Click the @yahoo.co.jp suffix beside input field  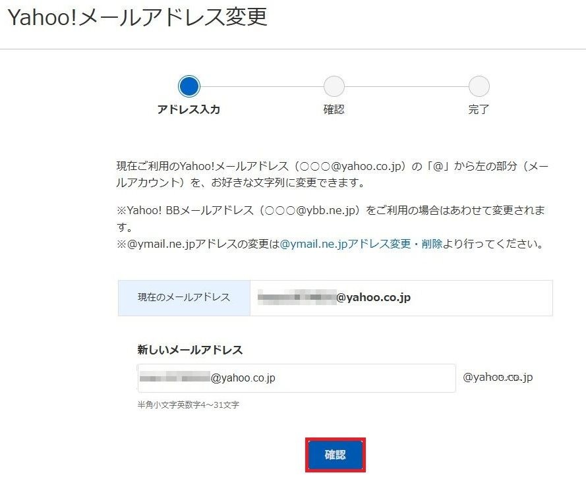pos(498,378)
